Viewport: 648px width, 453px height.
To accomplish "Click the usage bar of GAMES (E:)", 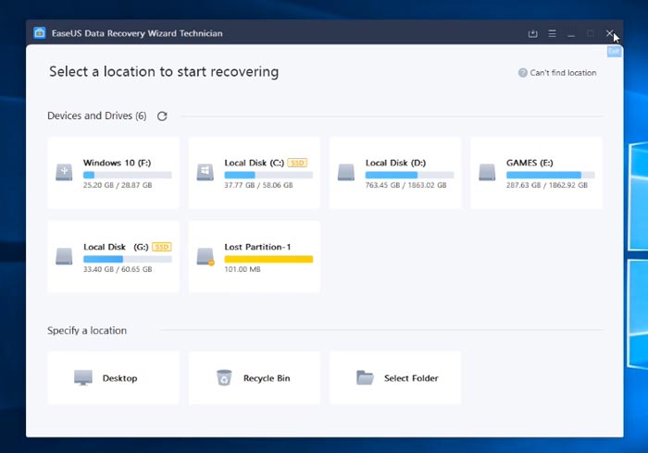I will tap(551, 175).
